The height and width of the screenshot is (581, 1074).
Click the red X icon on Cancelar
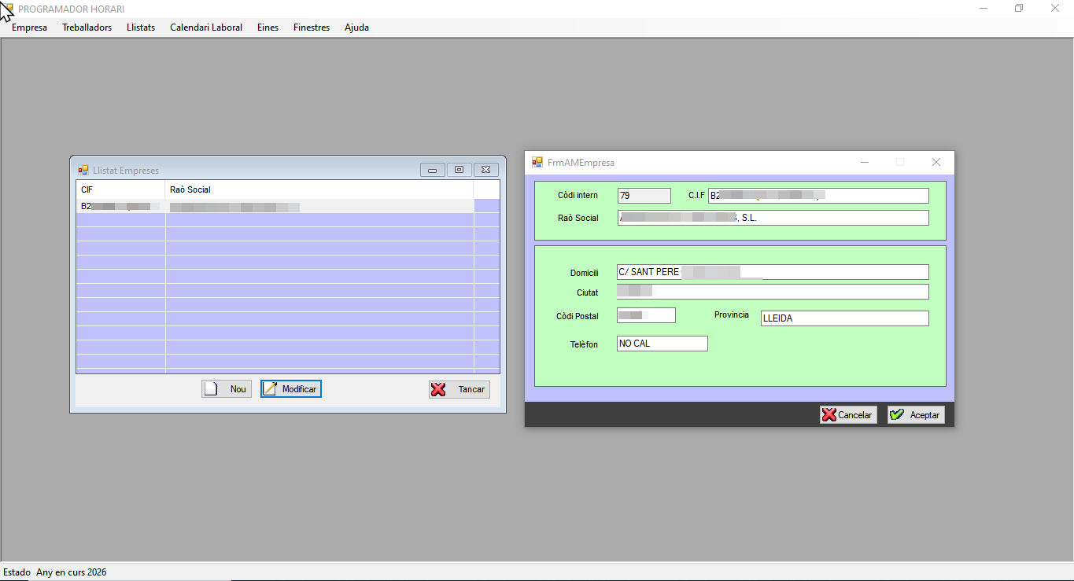829,415
